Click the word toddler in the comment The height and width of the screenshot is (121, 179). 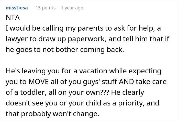tap(33, 92)
